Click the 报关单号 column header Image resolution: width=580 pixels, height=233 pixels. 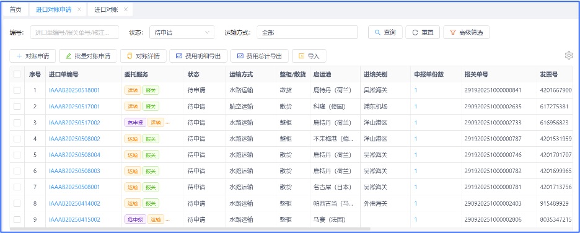click(x=476, y=74)
